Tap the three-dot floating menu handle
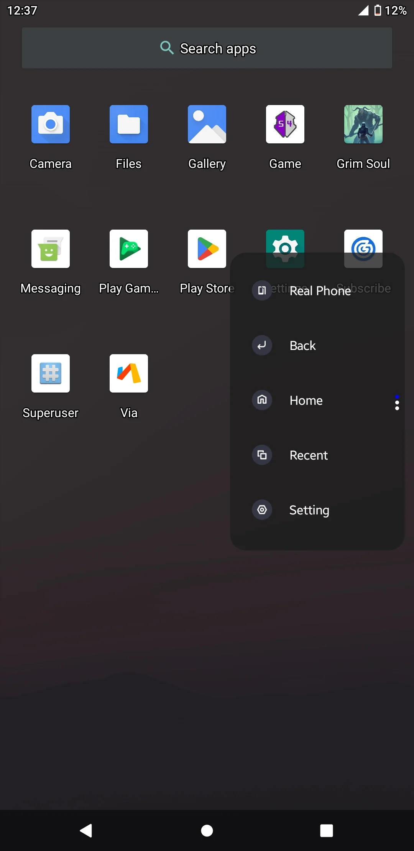Image resolution: width=414 pixels, height=851 pixels. (x=397, y=403)
